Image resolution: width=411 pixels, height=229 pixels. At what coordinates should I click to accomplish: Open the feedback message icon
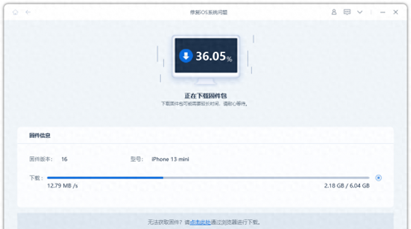(x=347, y=12)
